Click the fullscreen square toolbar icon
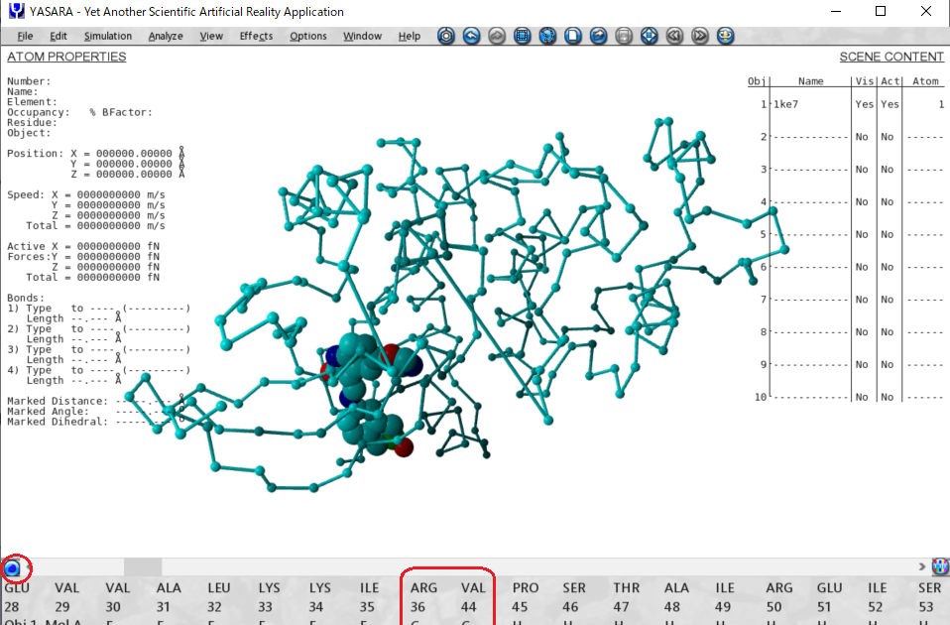Image resolution: width=950 pixels, height=625 pixels. [522, 36]
